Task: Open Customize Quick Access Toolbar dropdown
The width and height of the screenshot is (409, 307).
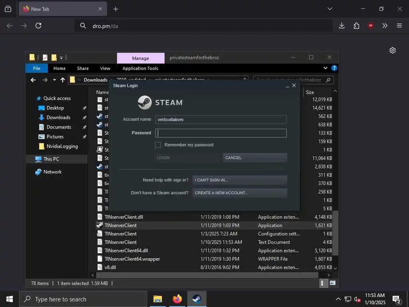Action: (61, 58)
